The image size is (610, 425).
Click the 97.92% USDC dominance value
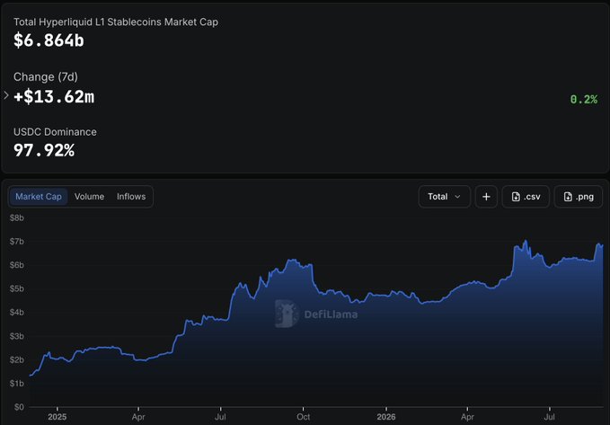coord(44,150)
